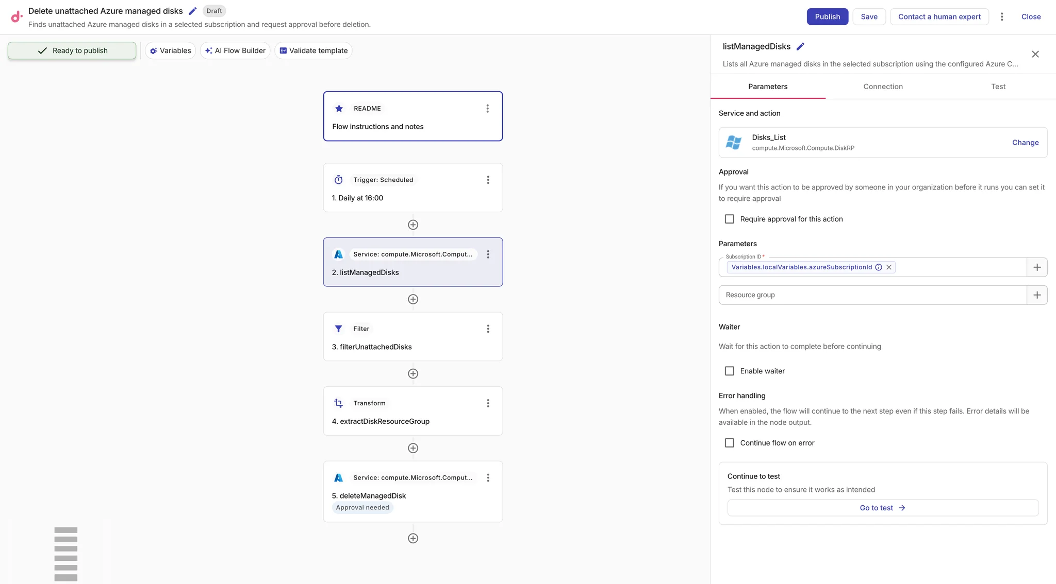The width and height of the screenshot is (1056, 584).
Task: Add a step after filterUnattachedDisks
Action: point(413,374)
